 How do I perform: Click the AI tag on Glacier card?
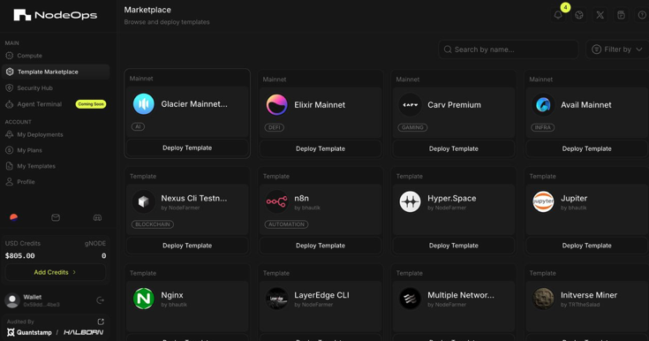point(138,127)
